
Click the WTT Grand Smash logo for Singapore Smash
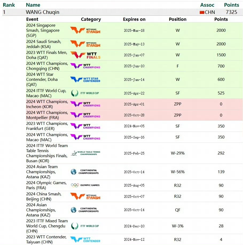coord(85,30)
